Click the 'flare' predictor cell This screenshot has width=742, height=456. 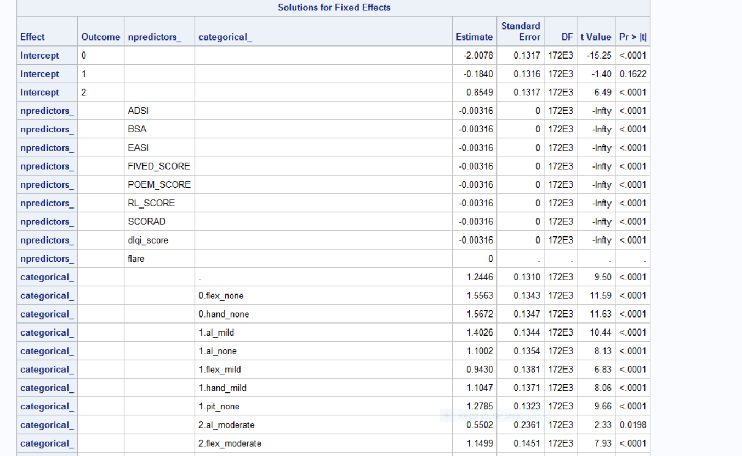(x=136, y=259)
